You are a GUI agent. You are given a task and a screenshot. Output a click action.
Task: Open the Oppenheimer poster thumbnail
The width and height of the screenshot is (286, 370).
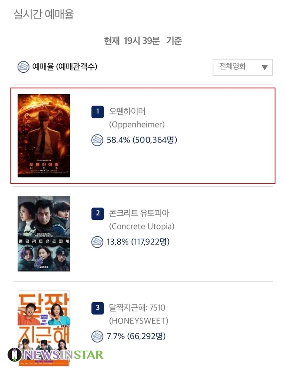[44, 135]
